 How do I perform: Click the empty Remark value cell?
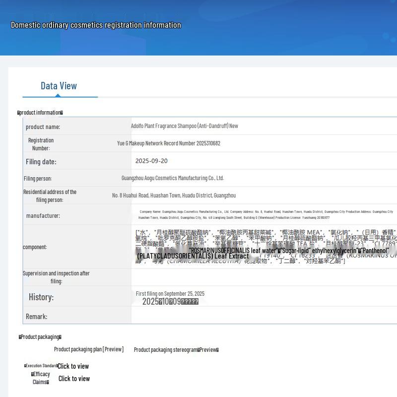[263, 316]
